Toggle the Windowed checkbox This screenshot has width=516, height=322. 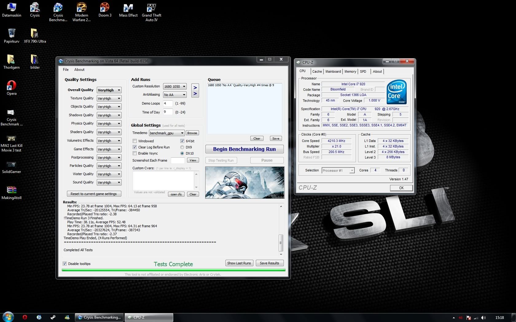point(135,141)
